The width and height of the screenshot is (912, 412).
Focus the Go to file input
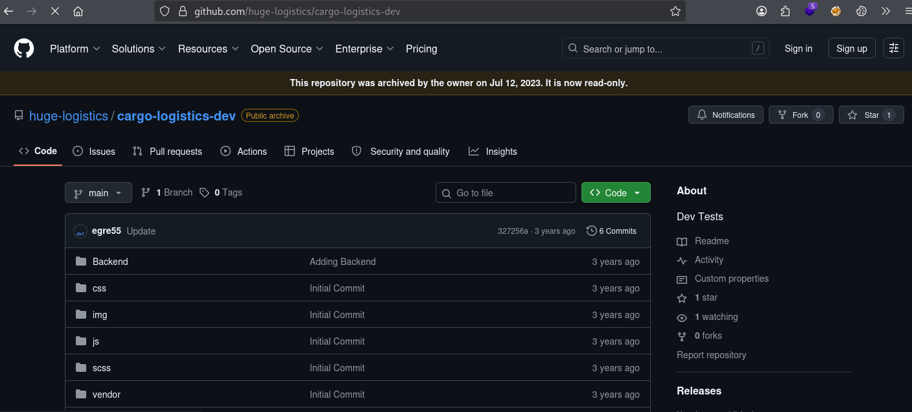pyautogui.click(x=506, y=192)
